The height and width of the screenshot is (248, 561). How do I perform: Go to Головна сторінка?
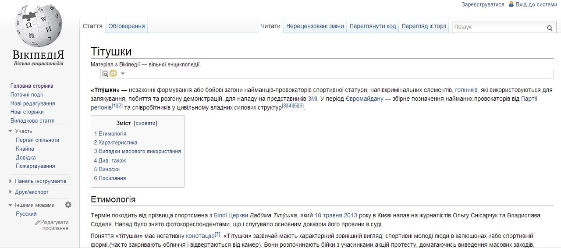point(32,86)
